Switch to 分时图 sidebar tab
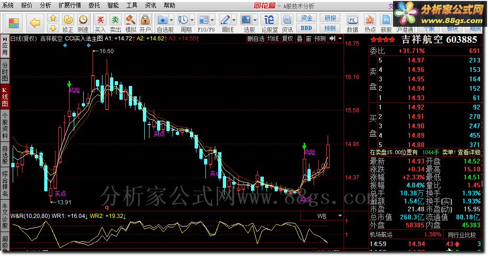 [5, 71]
